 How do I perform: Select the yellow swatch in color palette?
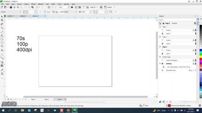coord(201,57)
